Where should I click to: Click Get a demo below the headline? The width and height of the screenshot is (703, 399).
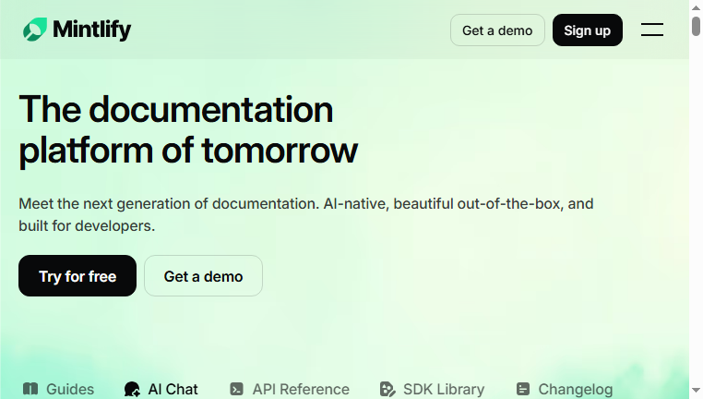tap(204, 276)
